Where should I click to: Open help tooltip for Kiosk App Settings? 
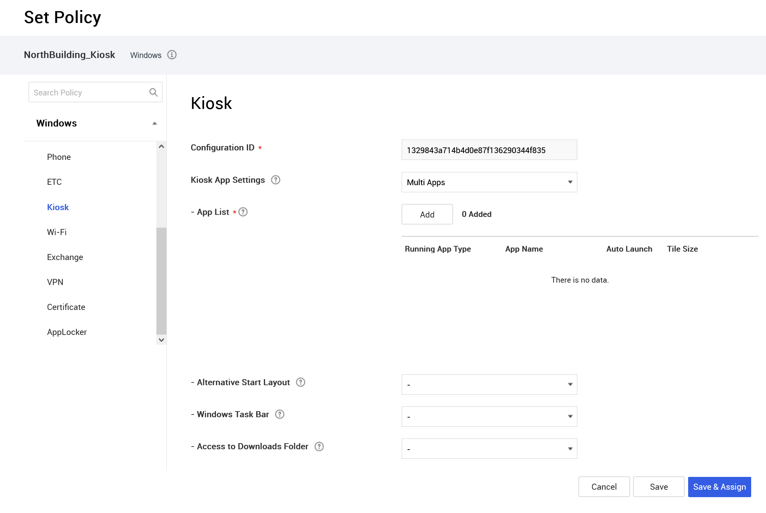(276, 180)
